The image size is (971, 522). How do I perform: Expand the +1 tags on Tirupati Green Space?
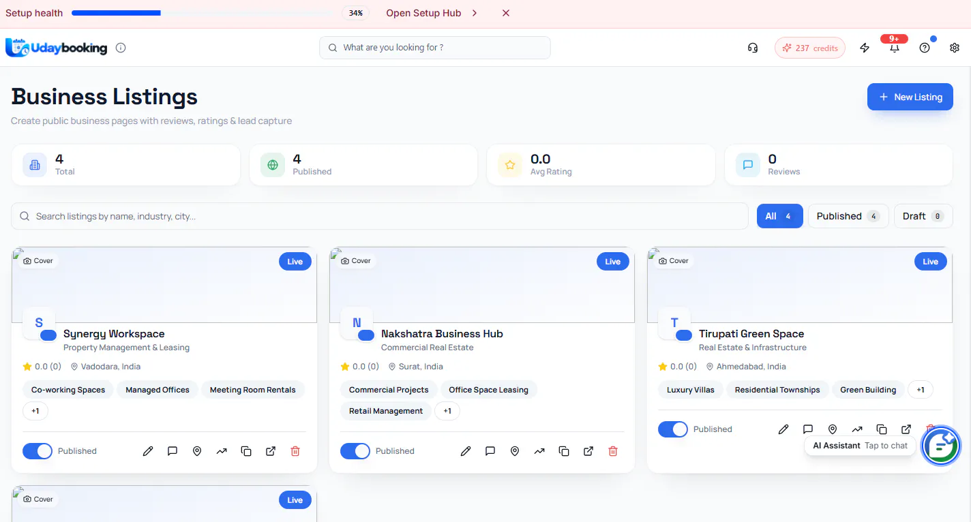pos(921,390)
